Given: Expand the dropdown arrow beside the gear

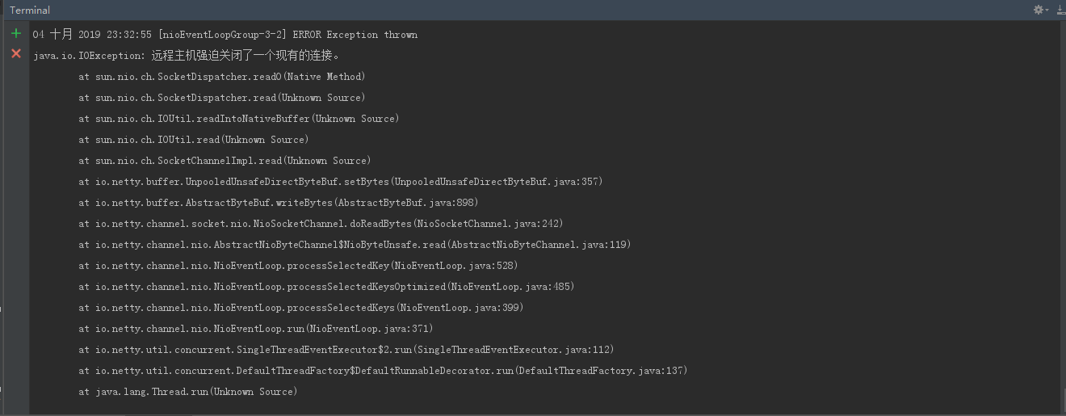Looking at the screenshot, I should click(x=1047, y=11).
